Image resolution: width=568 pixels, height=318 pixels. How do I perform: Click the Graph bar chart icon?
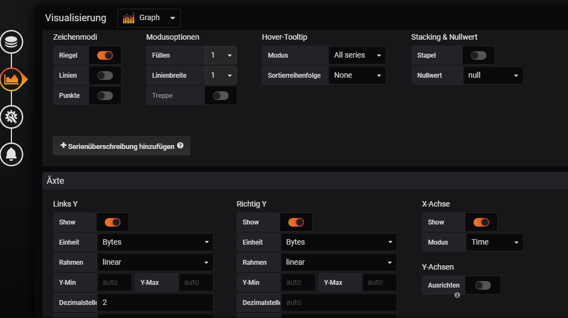[x=129, y=18]
